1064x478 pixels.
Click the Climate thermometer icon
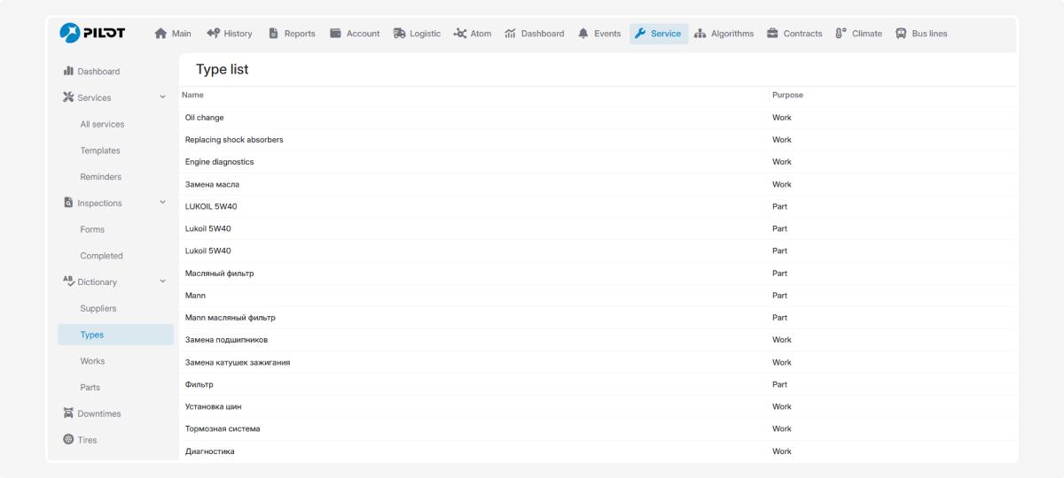tap(841, 34)
